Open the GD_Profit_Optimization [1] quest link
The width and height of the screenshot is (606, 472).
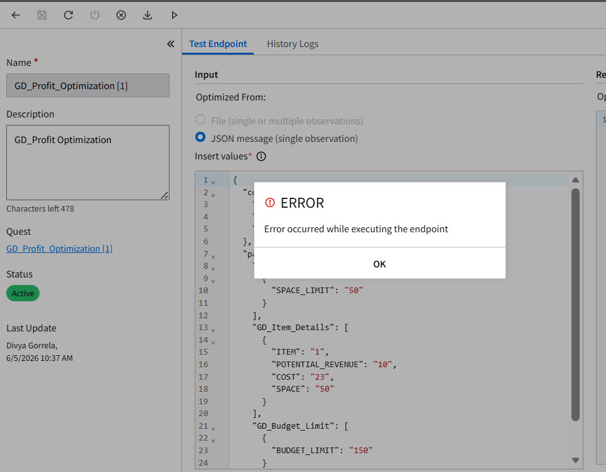coord(59,249)
